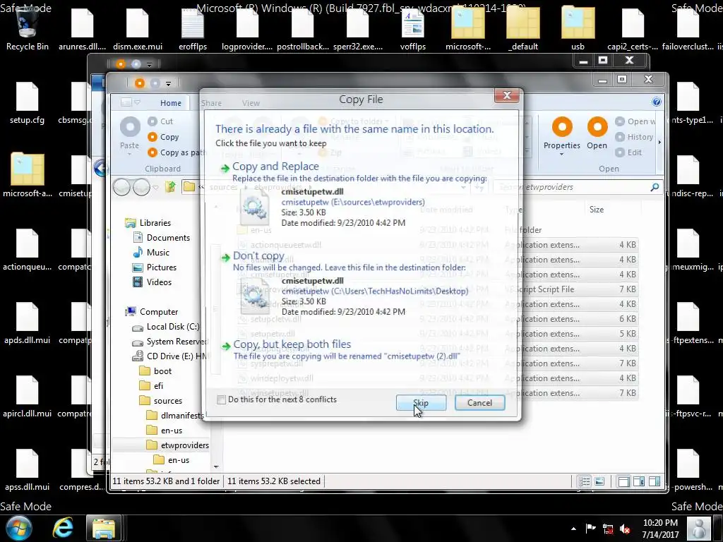This screenshot has height=542, width=723.
Task: Open recent locations dropdown arrow
Action: (x=156, y=188)
